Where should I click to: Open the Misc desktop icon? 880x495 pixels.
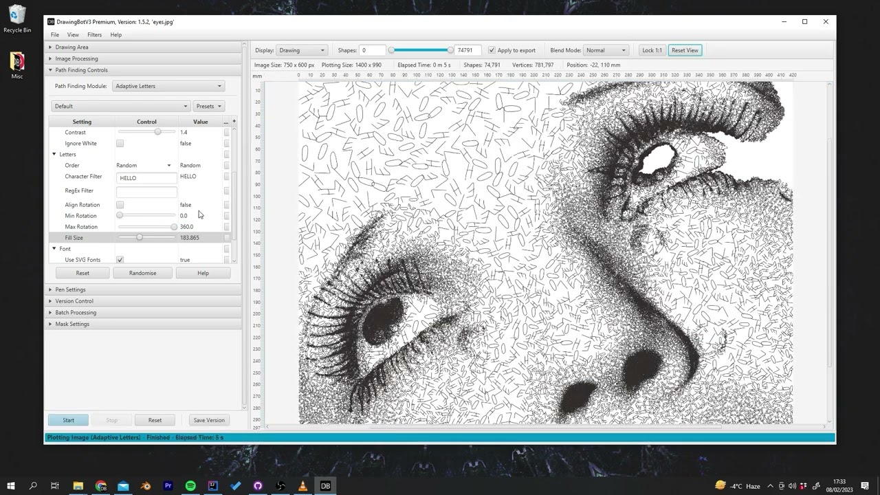click(17, 65)
